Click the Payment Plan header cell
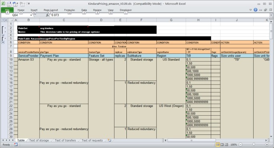 64,56
